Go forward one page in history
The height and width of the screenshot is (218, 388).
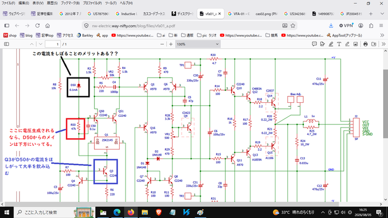tap(27, 25)
